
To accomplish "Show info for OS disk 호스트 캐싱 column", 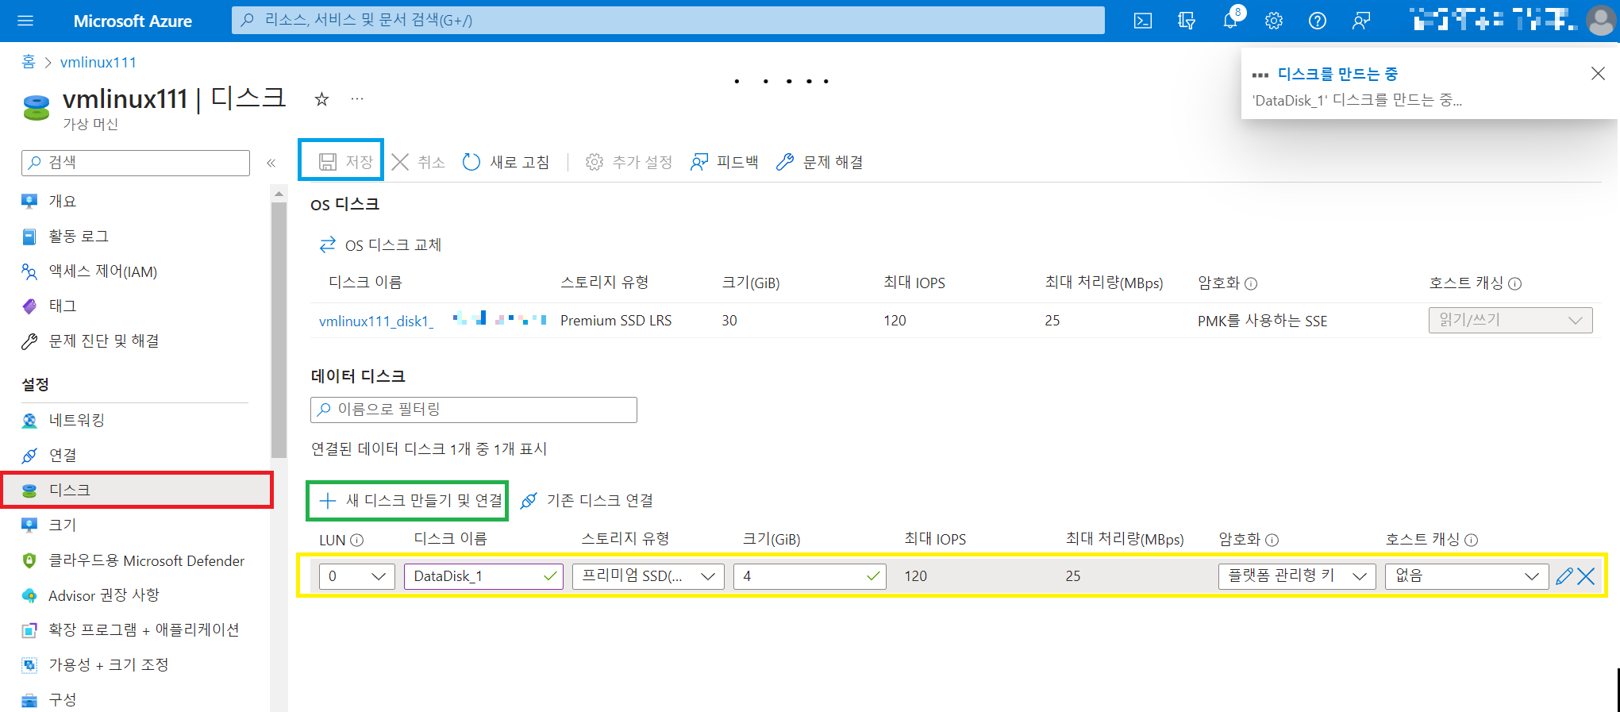I will click(x=1514, y=284).
